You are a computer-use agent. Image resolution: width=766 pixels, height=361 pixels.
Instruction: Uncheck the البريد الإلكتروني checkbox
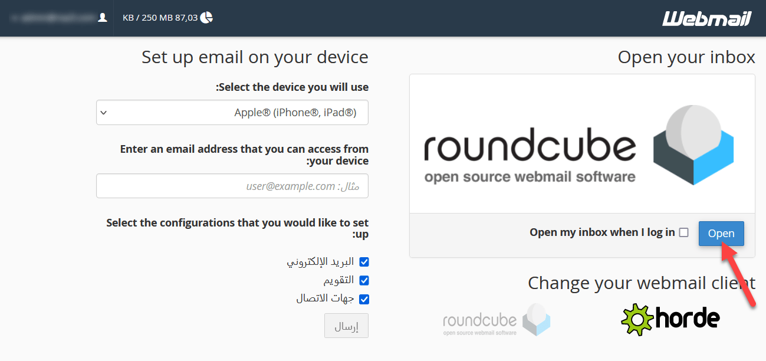click(364, 262)
